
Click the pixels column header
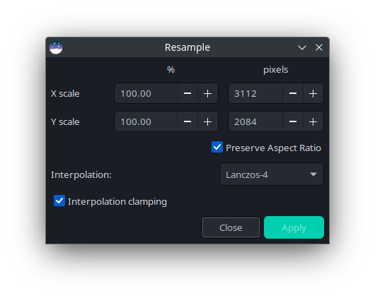(x=275, y=70)
